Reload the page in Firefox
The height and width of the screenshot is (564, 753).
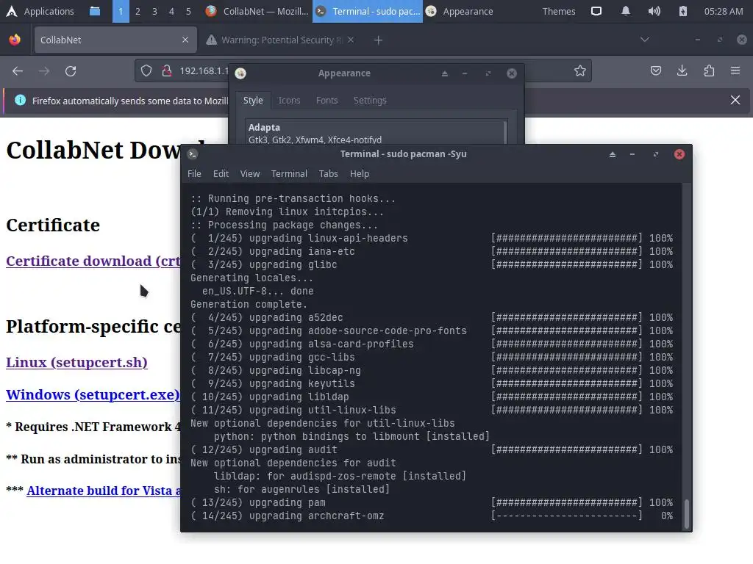(71, 71)
